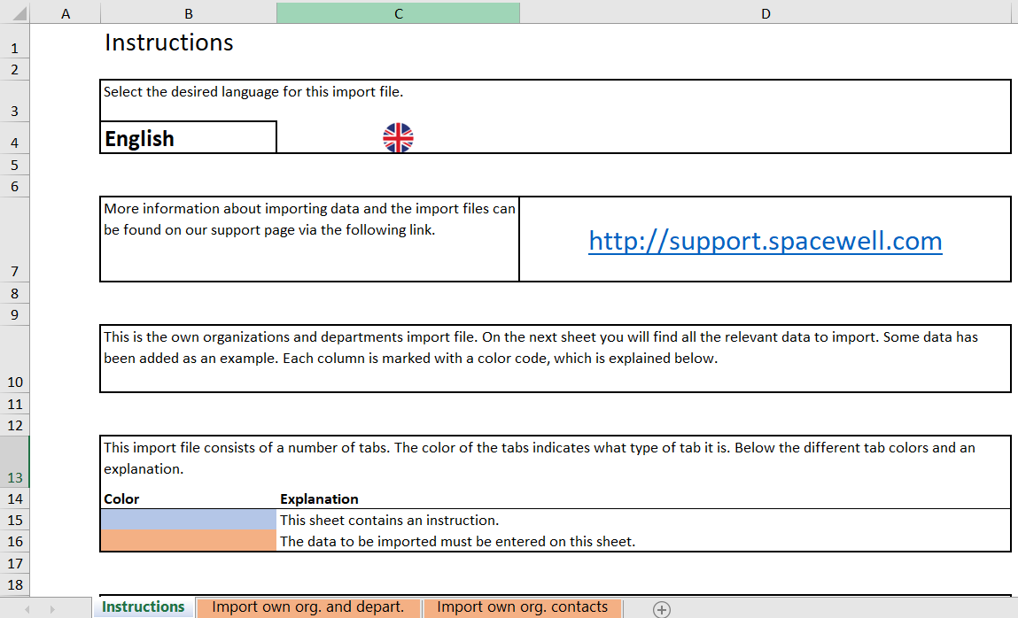Select column B header
This screenshot has height=618, width=1018.
(x=189, y=13)
